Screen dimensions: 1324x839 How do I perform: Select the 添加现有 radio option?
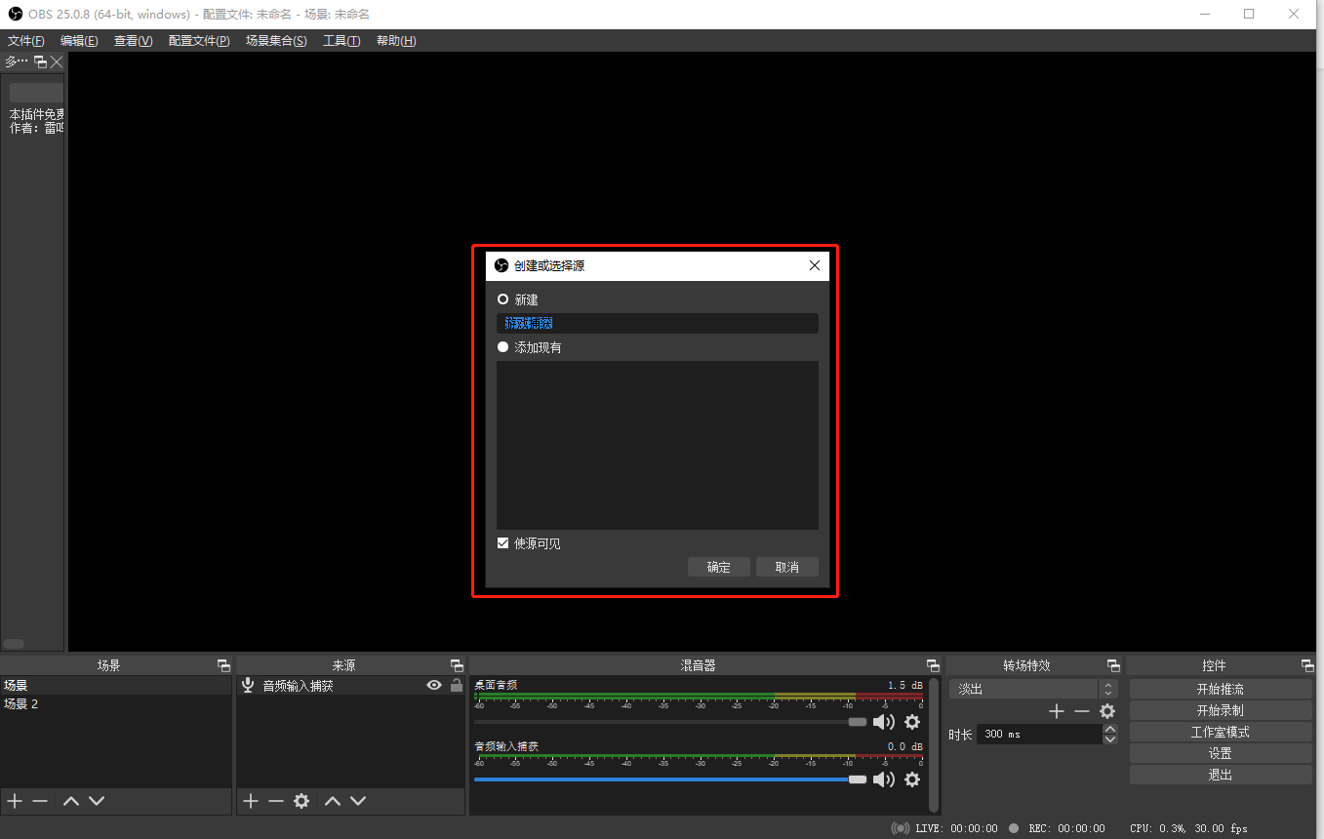point(503,347)
